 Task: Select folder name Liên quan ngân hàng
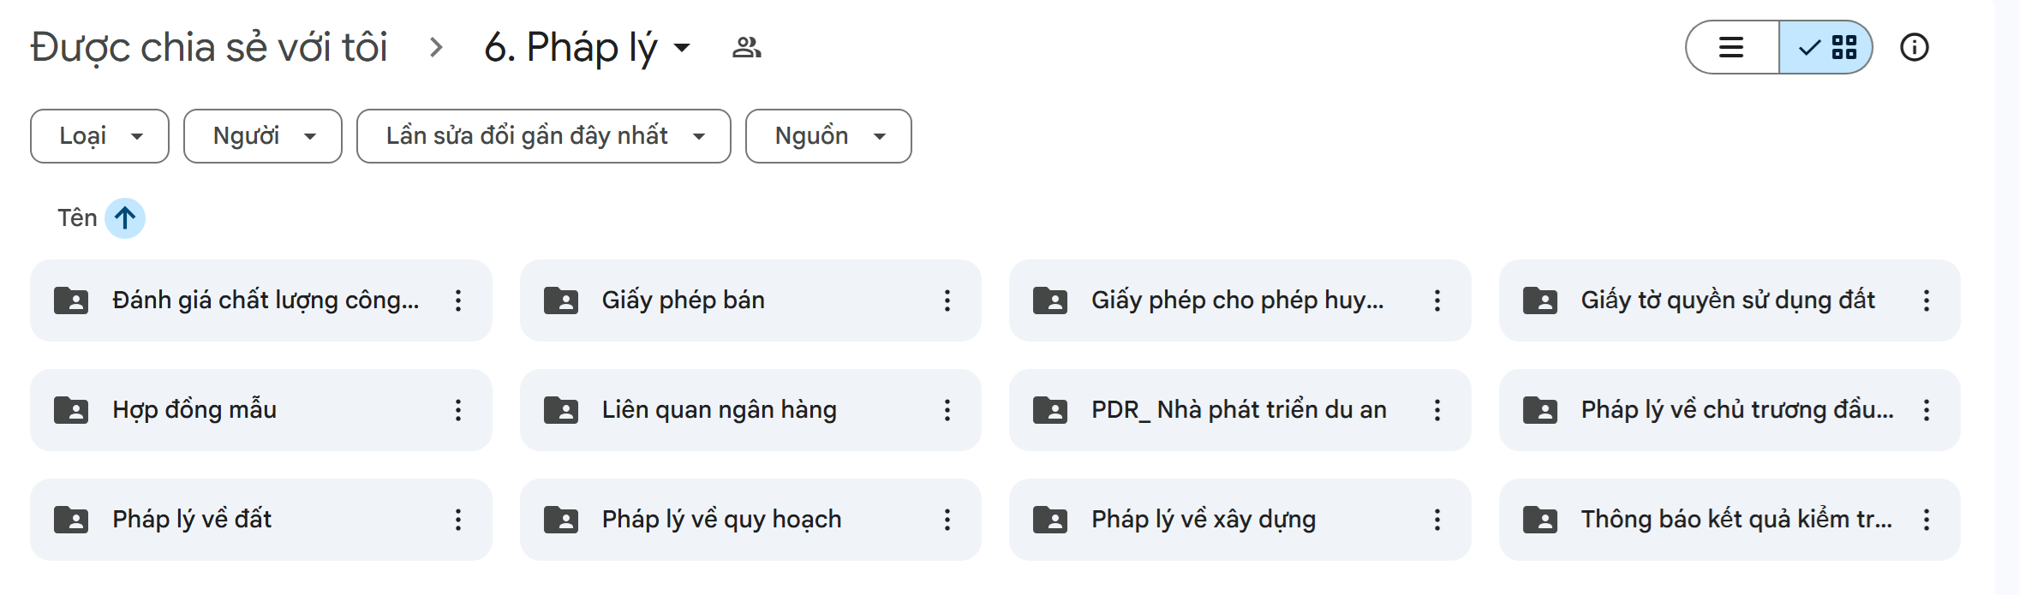click(720, 410)
